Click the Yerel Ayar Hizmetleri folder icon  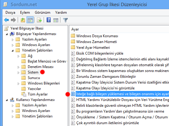pos(73,47)
